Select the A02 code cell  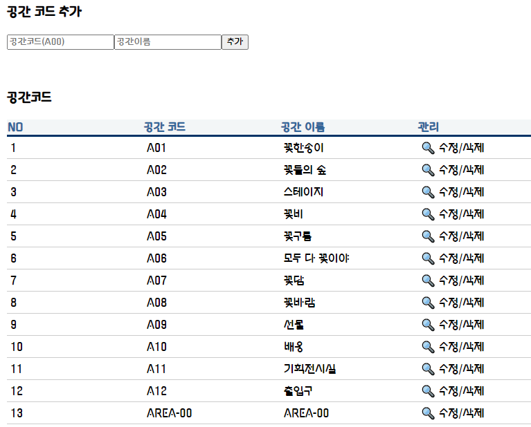point(156,170)
